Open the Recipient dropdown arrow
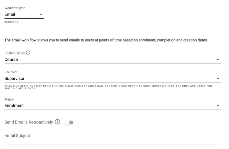Screen dimensions: 229x149 coord(218,79)
